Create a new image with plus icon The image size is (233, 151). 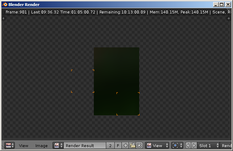(125, 145)
